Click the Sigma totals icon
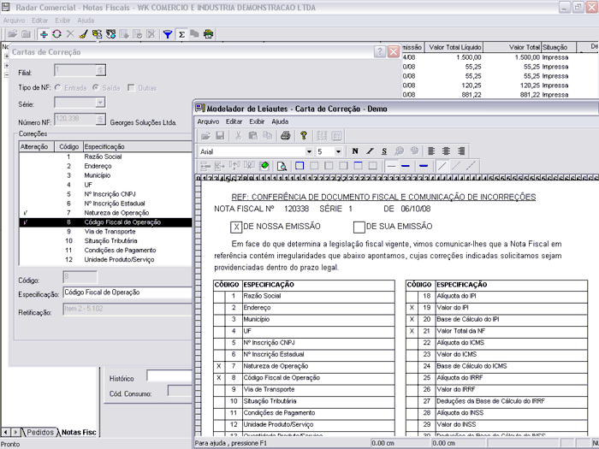This screenshot has height=449, width=599. [x=181, y=35]
